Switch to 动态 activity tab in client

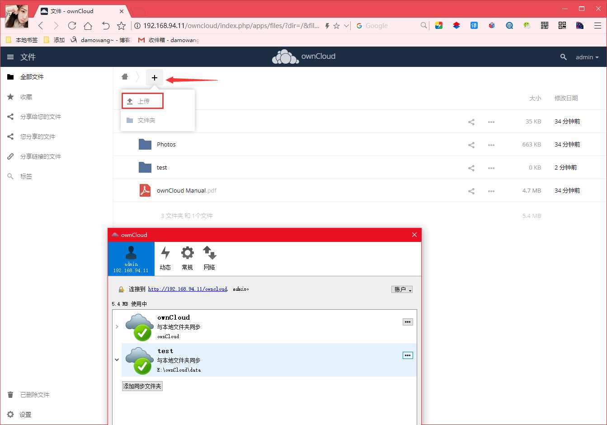(x=165, y=259)
